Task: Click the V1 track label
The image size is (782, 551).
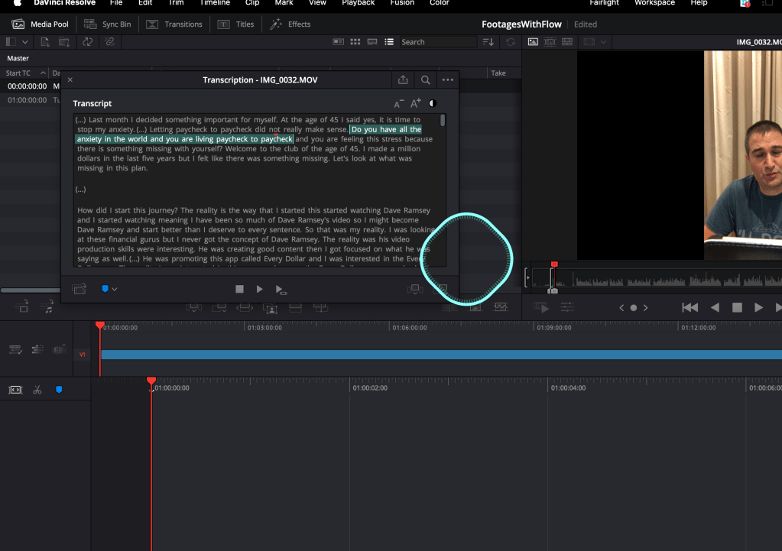Action: coord(83,355)
